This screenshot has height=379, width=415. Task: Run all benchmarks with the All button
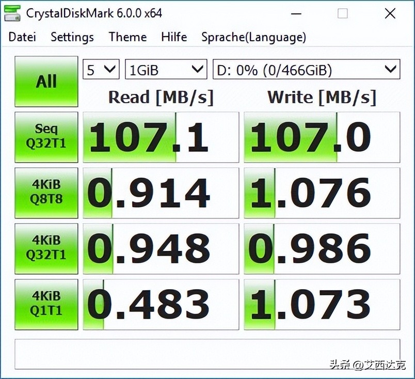click(x=46, y=81)
